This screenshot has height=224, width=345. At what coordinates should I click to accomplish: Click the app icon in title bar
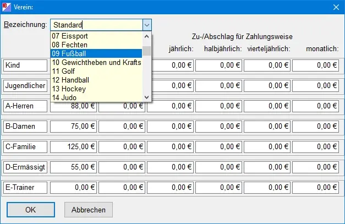tap(7, 7)
